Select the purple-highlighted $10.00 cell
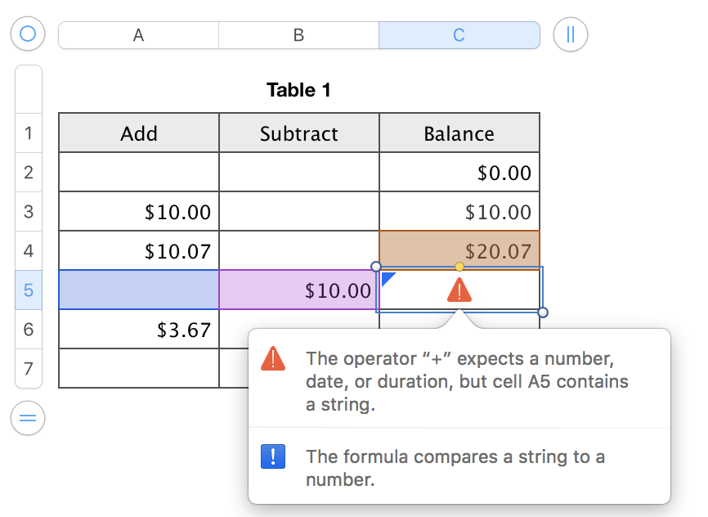This screenshot has height=517, width=708. tap(298, 290)
